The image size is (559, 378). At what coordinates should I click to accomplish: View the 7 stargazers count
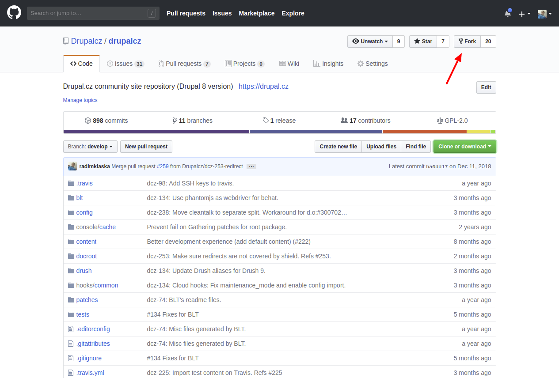point(443,42)
